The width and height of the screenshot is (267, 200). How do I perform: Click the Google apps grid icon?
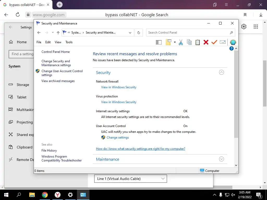256,27
